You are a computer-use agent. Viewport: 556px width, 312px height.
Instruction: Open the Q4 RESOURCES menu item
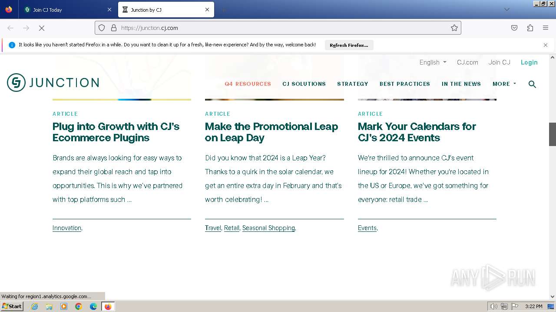pyautogui.click(x=248, y=84)
